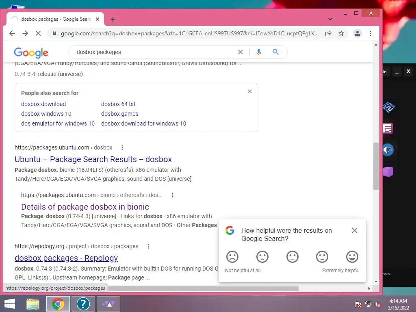Minimize the dark background window

pyautogui.click(x=396, y=72)
